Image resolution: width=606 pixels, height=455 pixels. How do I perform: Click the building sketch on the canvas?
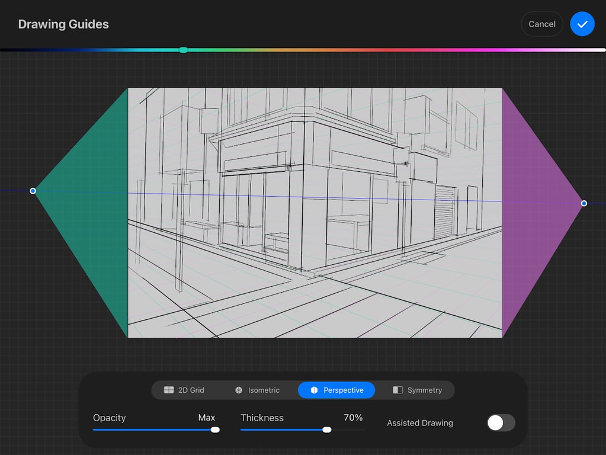[315, 213]
